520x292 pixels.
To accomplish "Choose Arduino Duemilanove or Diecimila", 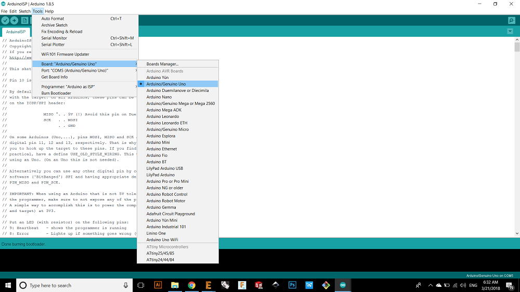I will [178, 90].
